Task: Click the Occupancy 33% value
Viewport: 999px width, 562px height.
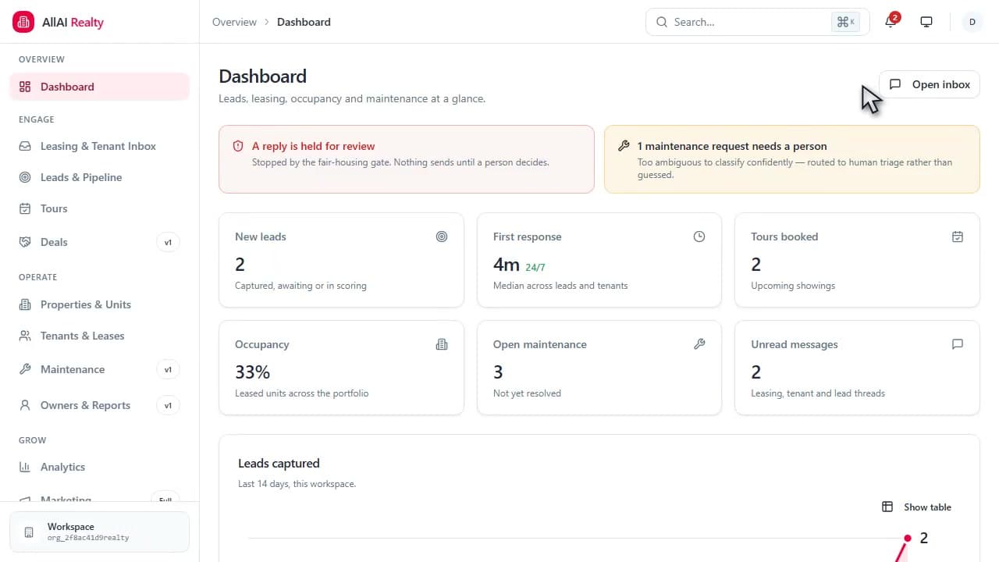Action: (252, 372)
